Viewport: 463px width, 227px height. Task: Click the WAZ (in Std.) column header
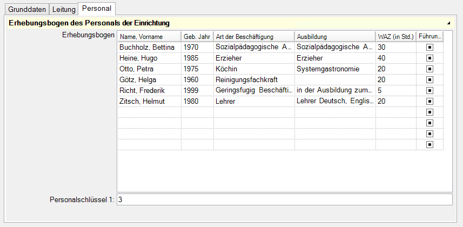click(396, 37)
